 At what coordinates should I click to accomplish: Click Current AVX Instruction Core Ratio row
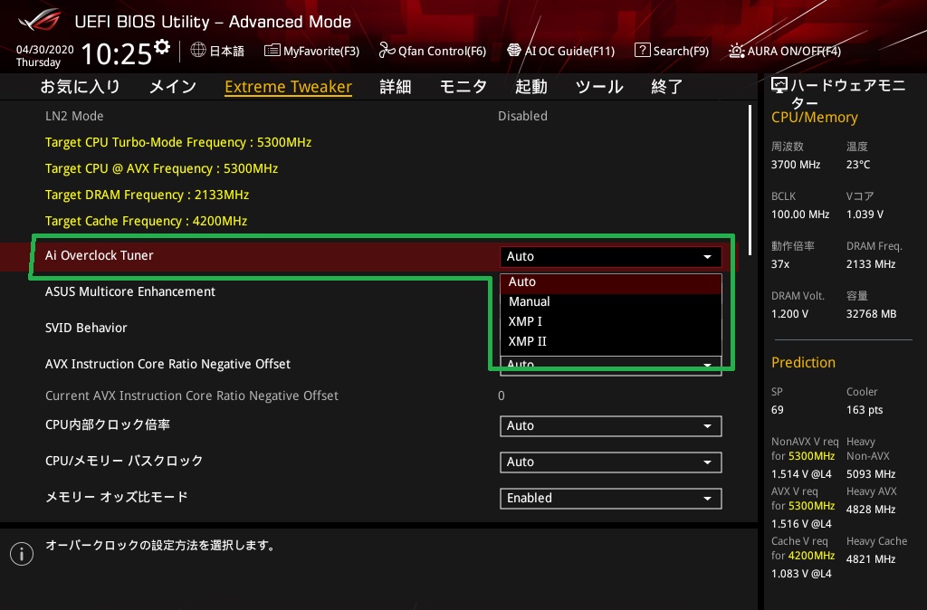[x=192, y=396]
